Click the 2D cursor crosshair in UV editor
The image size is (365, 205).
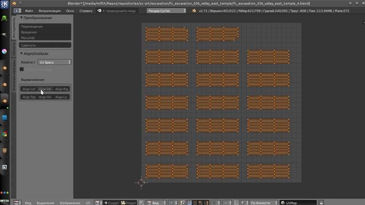click(x=141, y=183)
